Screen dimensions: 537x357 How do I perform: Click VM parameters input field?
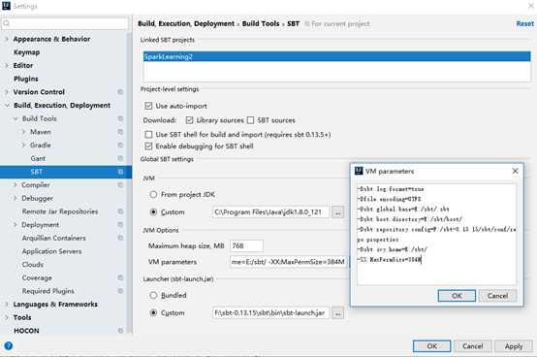tap(289, 262)
